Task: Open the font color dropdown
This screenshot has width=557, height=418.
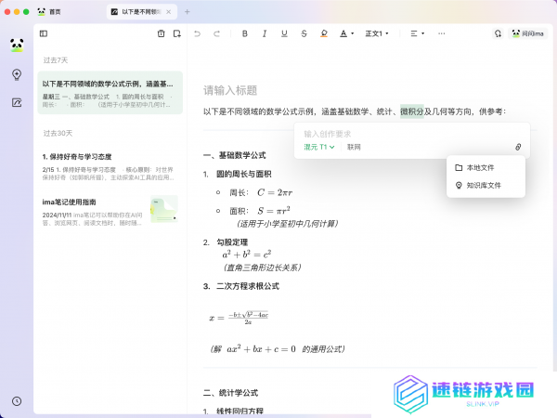Action: tap(346, 33)
